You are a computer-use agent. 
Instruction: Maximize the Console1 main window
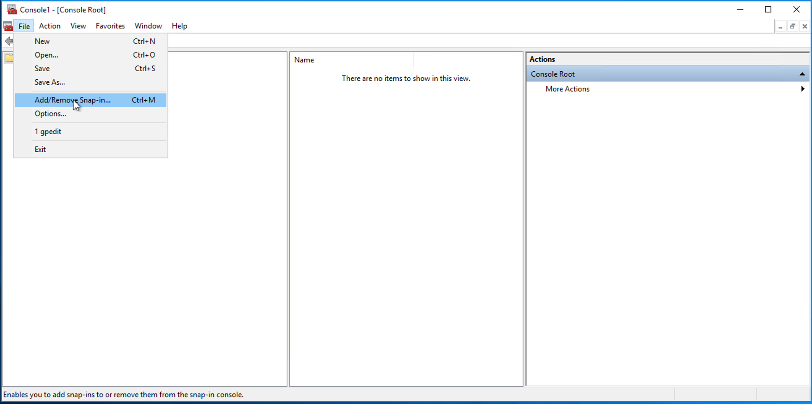pyautogui.click(x=768, y=10)
